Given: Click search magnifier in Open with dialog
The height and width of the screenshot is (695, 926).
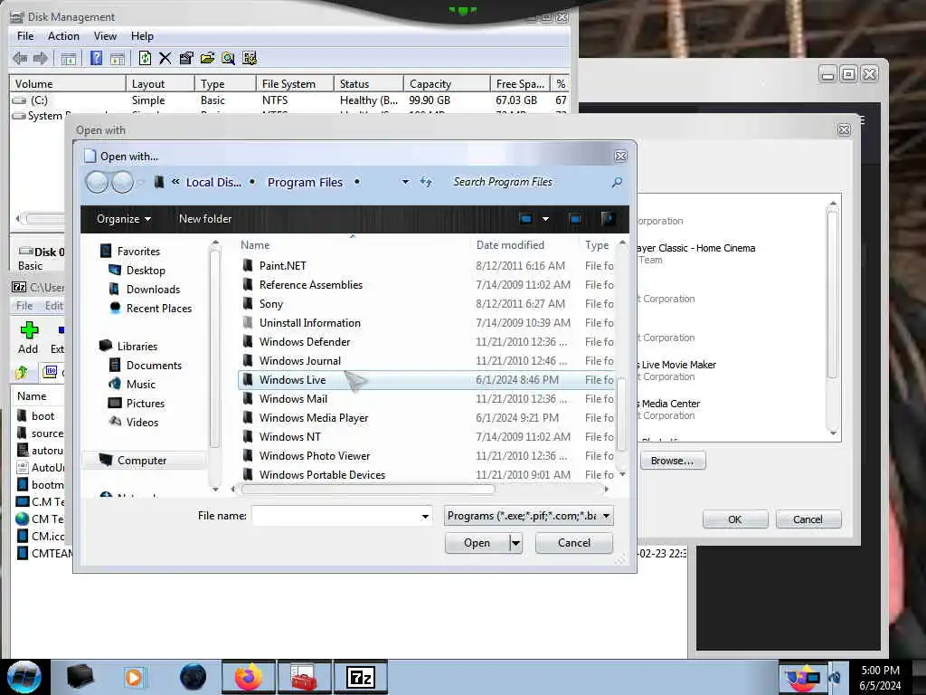Looking at the screenshot, I should click(x=617, y=182).
